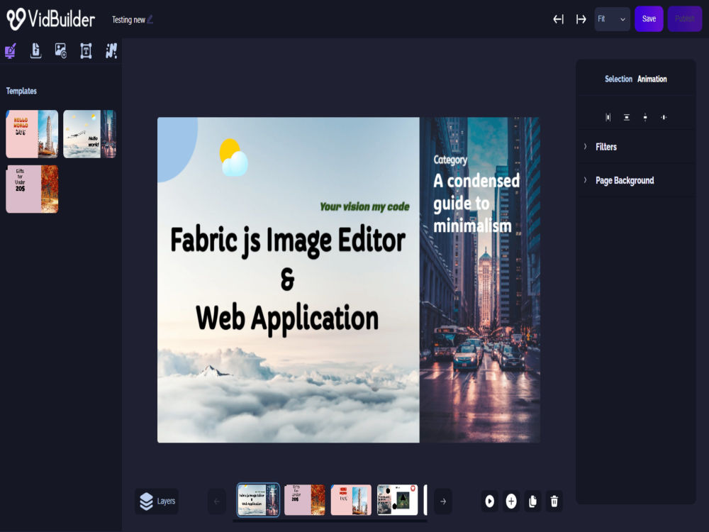The image size is (709, 532).
Task: Go to previous slides with left arrow
Action: click(x=216, y=501)
